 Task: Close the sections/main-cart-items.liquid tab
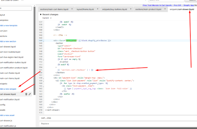point(72,9)
